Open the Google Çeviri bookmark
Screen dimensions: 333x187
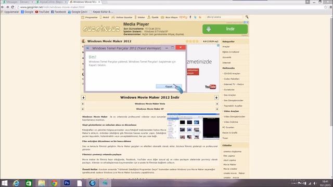[78, 12]
